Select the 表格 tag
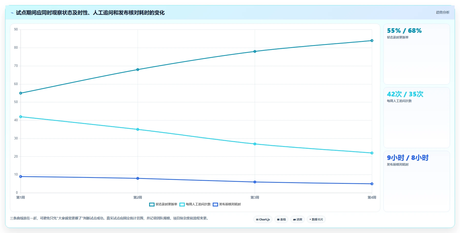Viewport: 460px width, 233px height. (281, 219)
